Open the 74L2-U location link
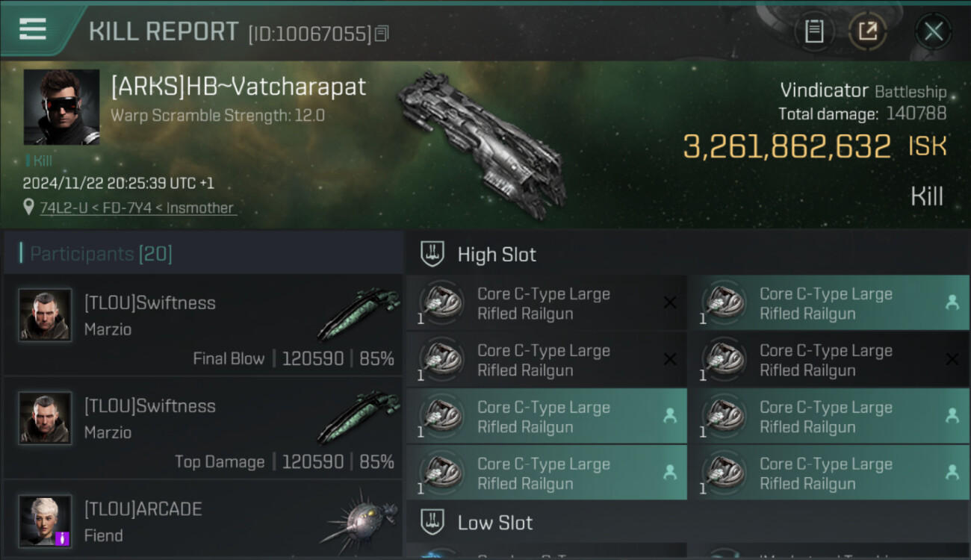This screenshot has width=971, height=560. pos(137,208)
